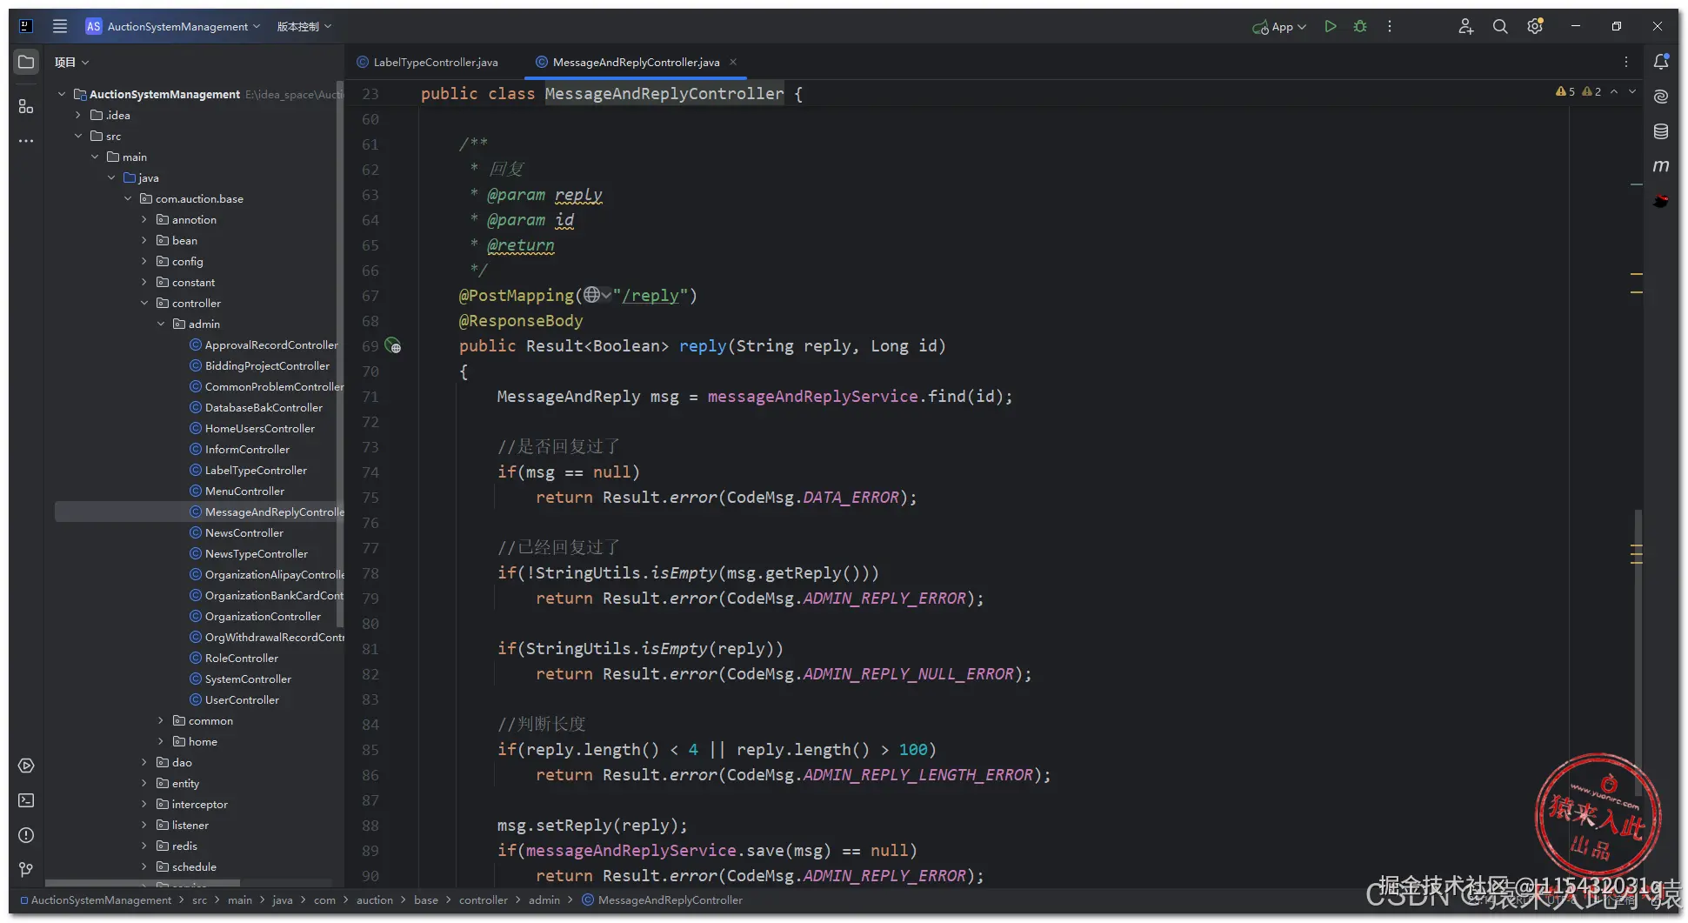Image resolution: width=1688 pixels, height=923 pixels.
Task: Expand the common package
Action: [x=161, y=720]
